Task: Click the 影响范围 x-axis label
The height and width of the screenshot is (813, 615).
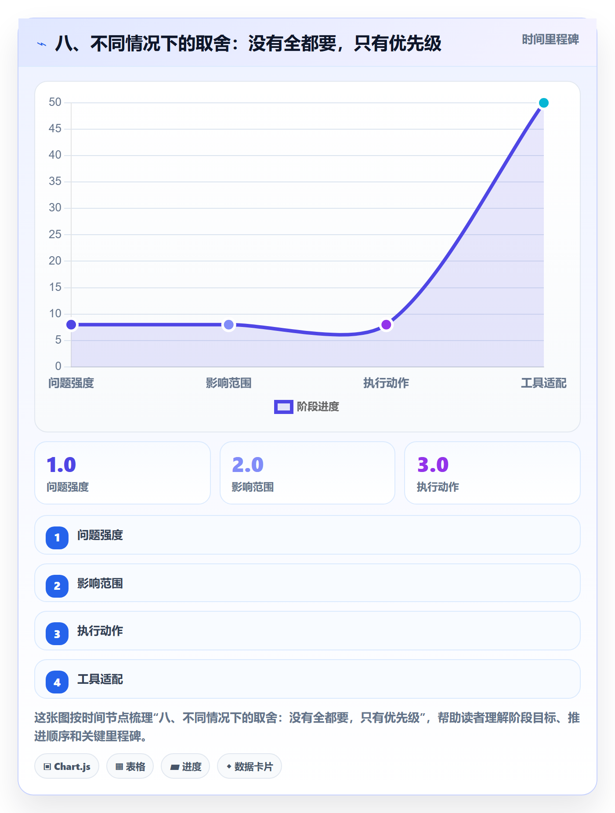Action: [228, 383]
